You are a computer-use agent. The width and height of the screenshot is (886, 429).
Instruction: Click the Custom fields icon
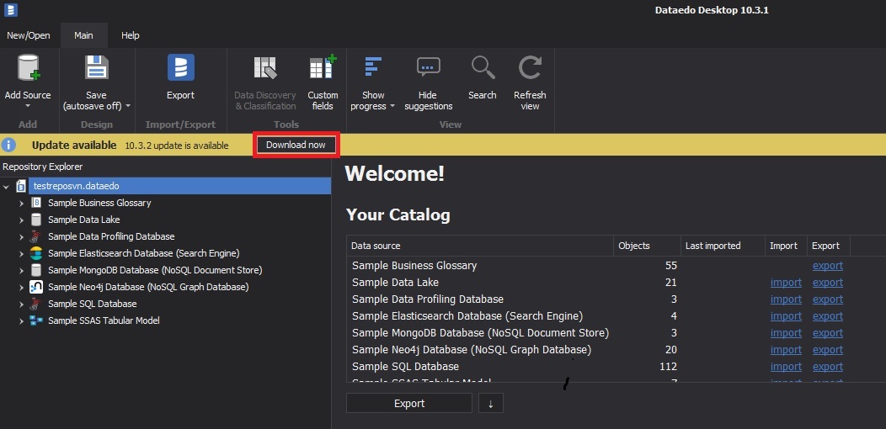323,68
